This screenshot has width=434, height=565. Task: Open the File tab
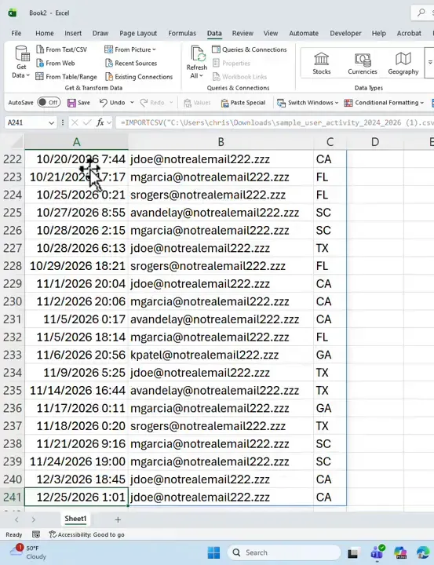pos(16,33)
